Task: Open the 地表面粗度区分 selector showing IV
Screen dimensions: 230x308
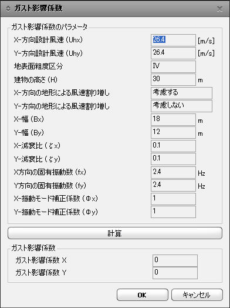Action: pyautogui.click(x=173, y=66)
